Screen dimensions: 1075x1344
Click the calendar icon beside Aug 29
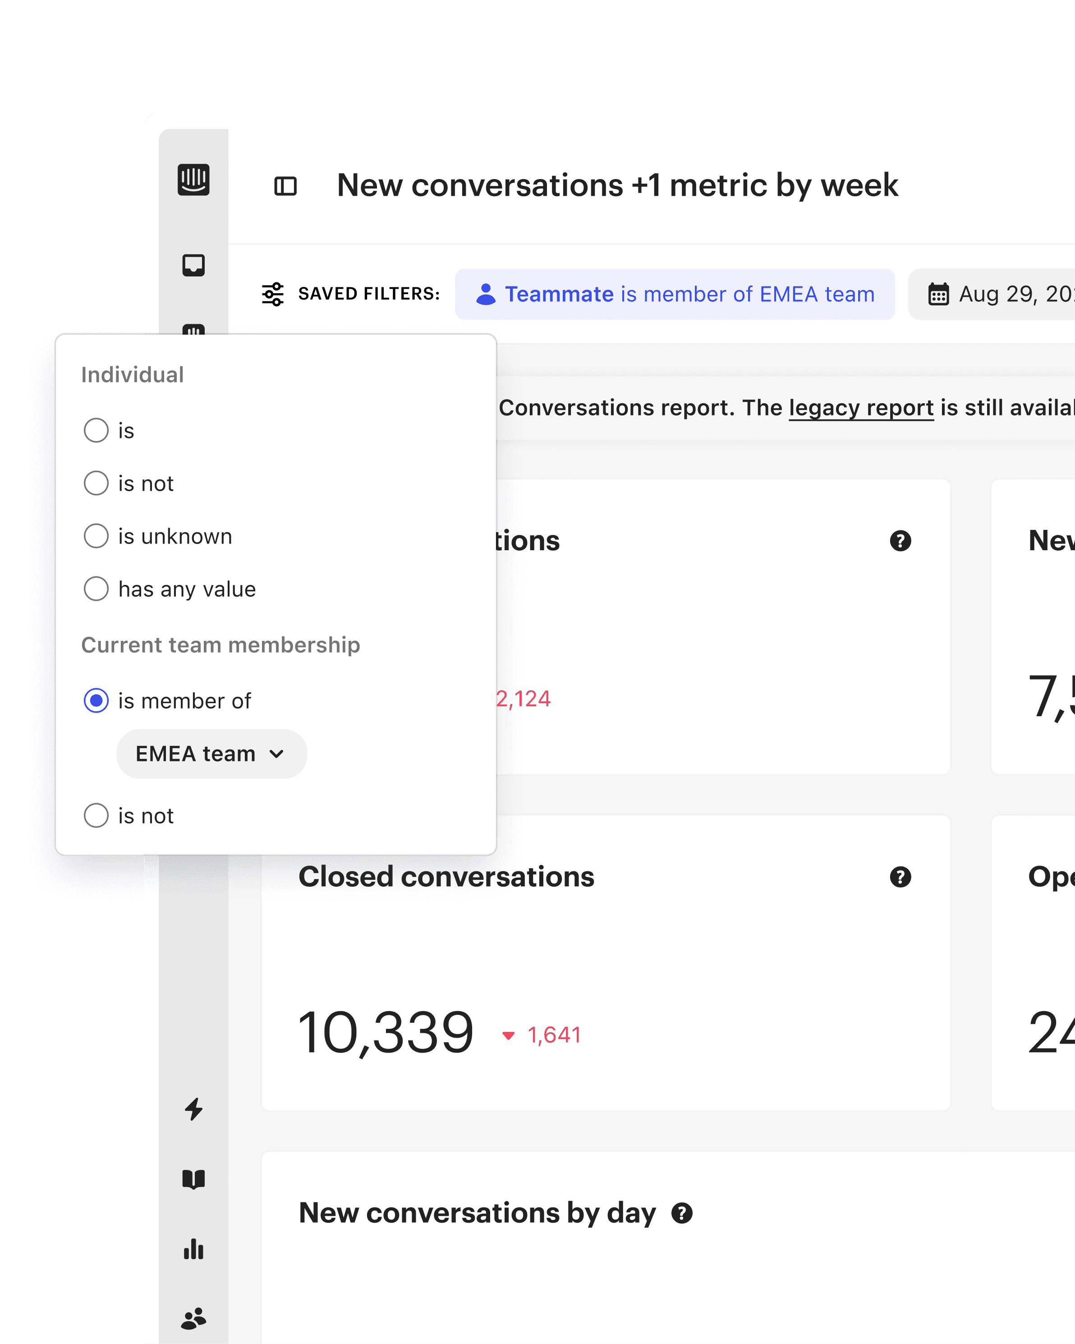pyautogui.click(x=938, y=294)
